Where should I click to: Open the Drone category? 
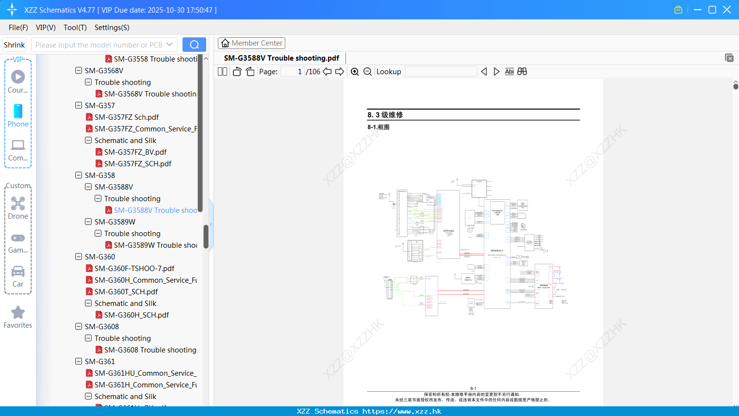(x=18, y=208)
